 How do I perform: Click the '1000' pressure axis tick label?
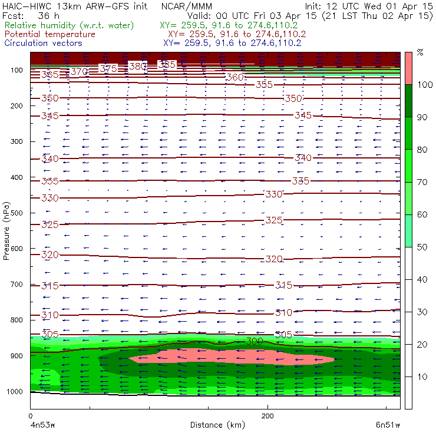coord(15,391)
